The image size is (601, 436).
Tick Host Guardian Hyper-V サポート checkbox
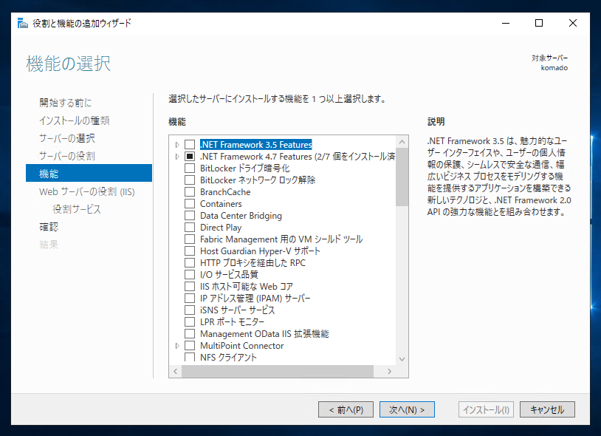click(190, 251)
